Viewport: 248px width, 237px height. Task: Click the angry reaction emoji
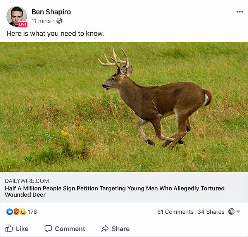point(16,212)
